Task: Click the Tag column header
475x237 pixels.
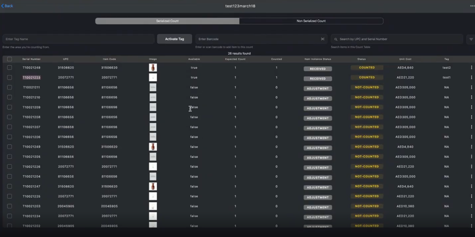Action: click(447, 59)
